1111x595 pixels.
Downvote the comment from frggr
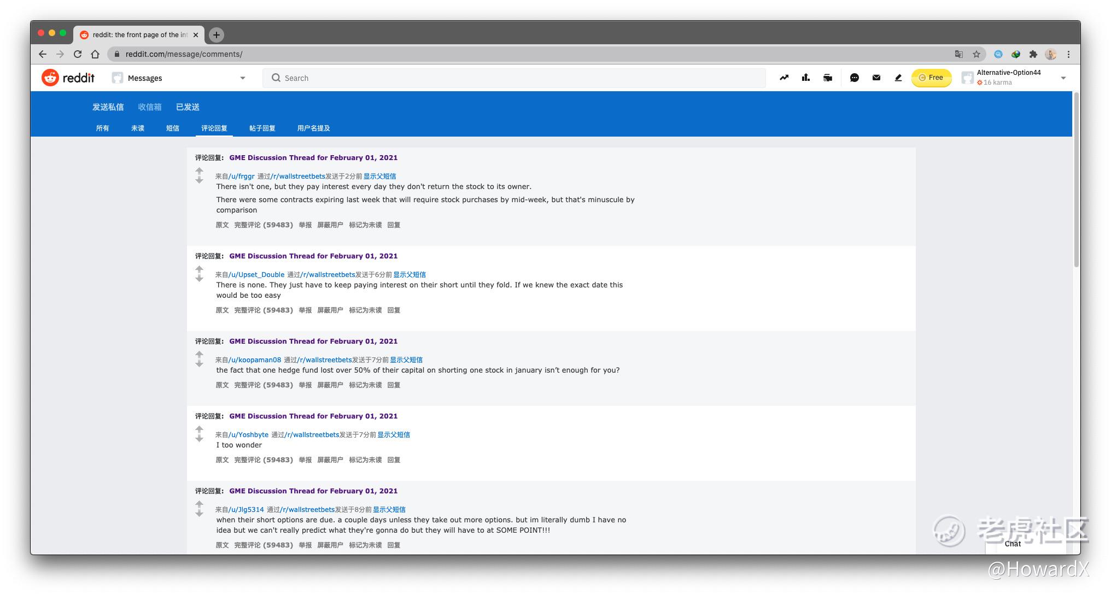click(x=199, y=180)
